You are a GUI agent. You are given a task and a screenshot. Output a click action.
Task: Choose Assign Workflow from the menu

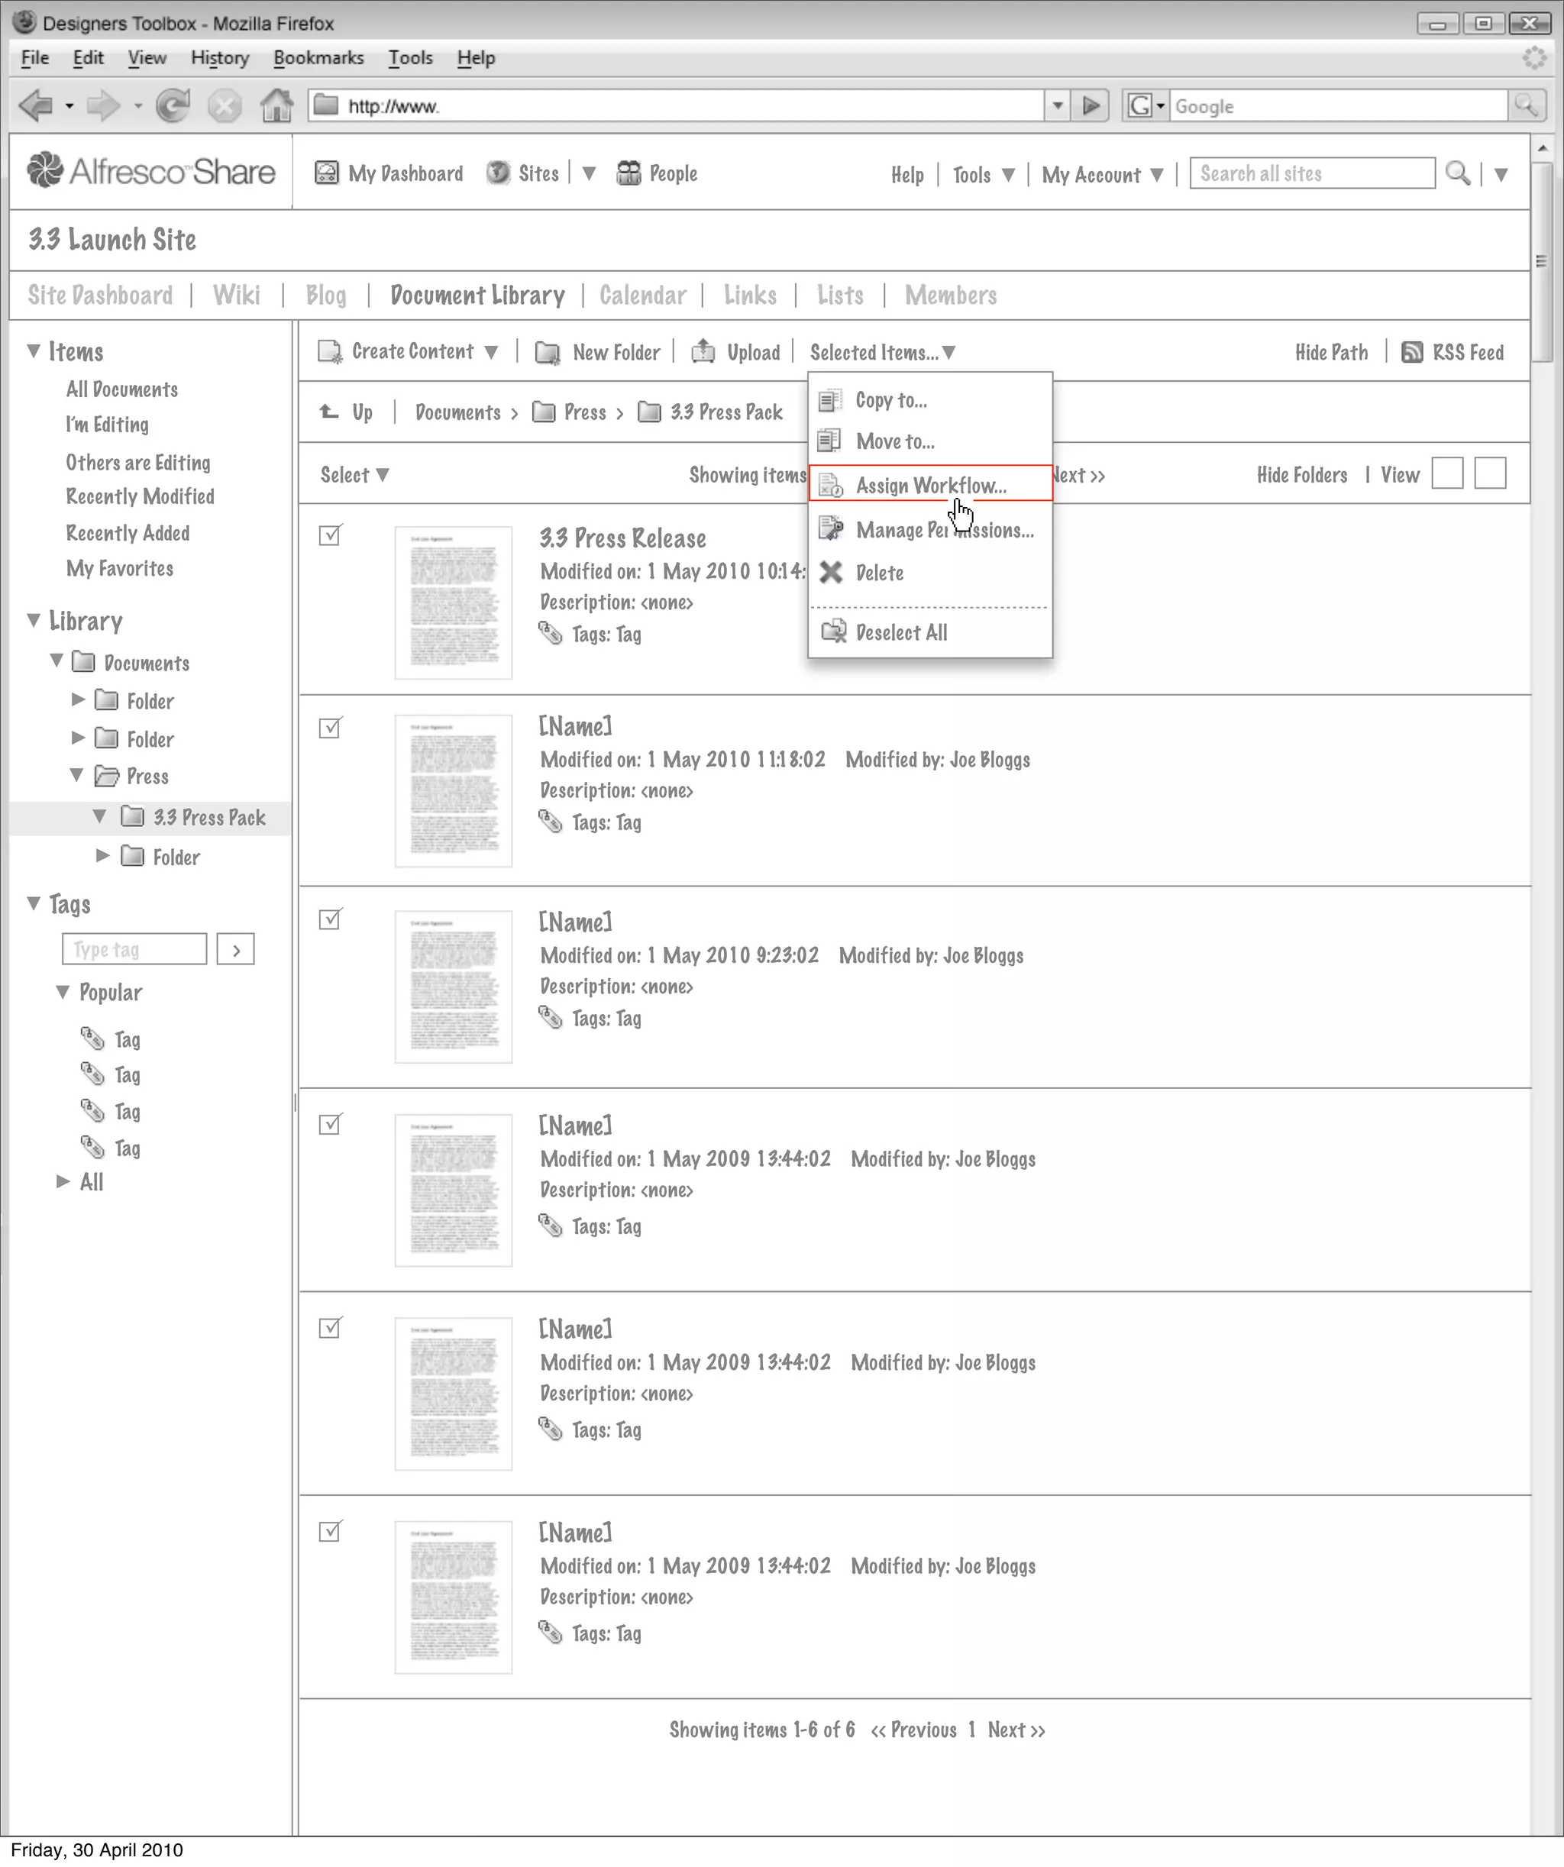click(930, 486)
